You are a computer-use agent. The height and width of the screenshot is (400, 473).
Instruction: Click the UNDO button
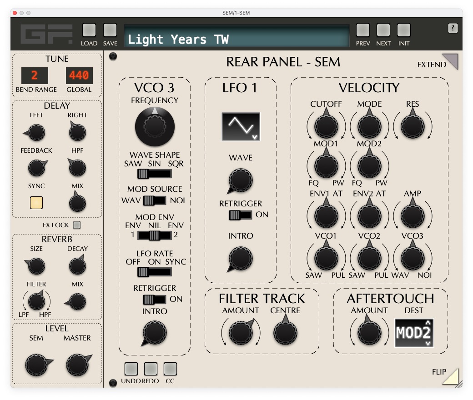(x=131, y=369)
